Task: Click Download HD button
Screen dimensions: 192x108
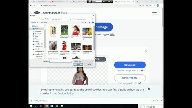Action: 130,78
